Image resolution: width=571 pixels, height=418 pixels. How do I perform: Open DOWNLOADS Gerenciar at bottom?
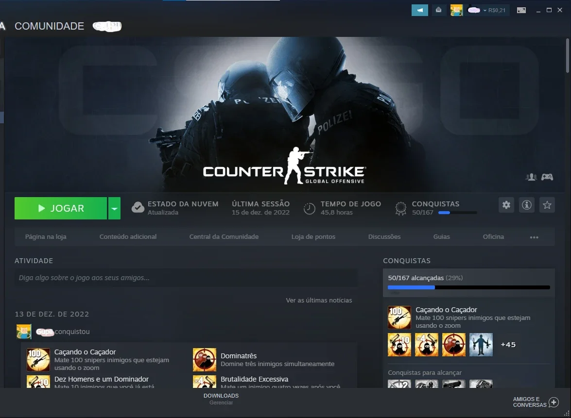(x=221, y=399)
